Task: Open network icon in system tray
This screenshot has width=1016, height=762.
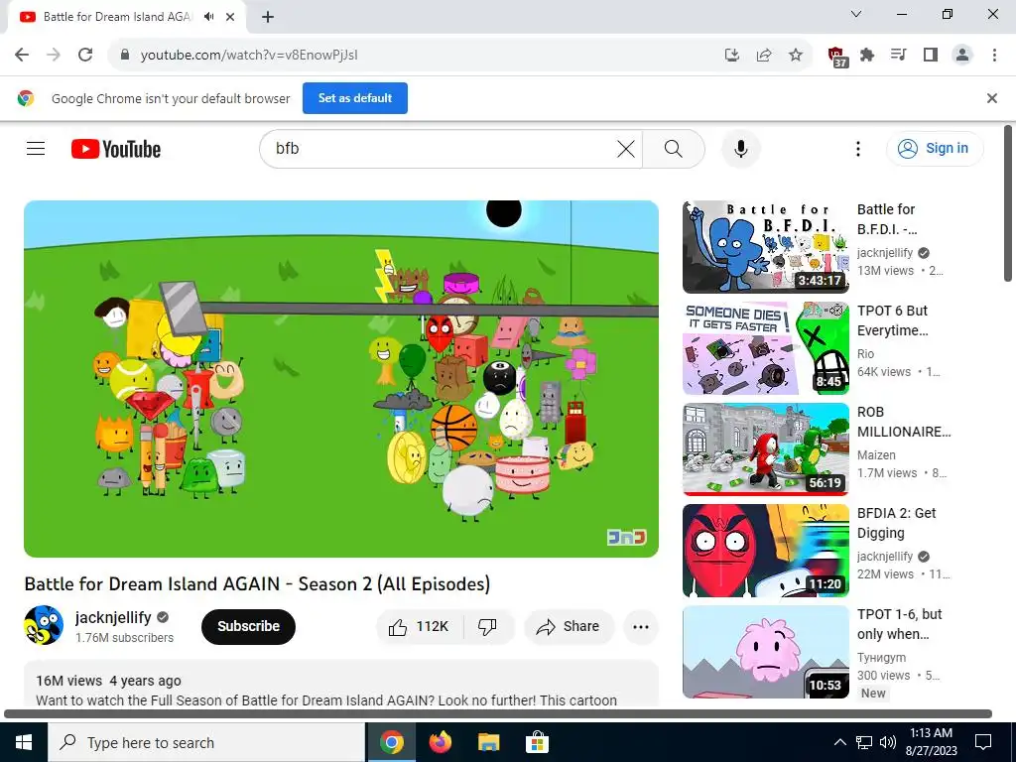Action: (864, 742)
